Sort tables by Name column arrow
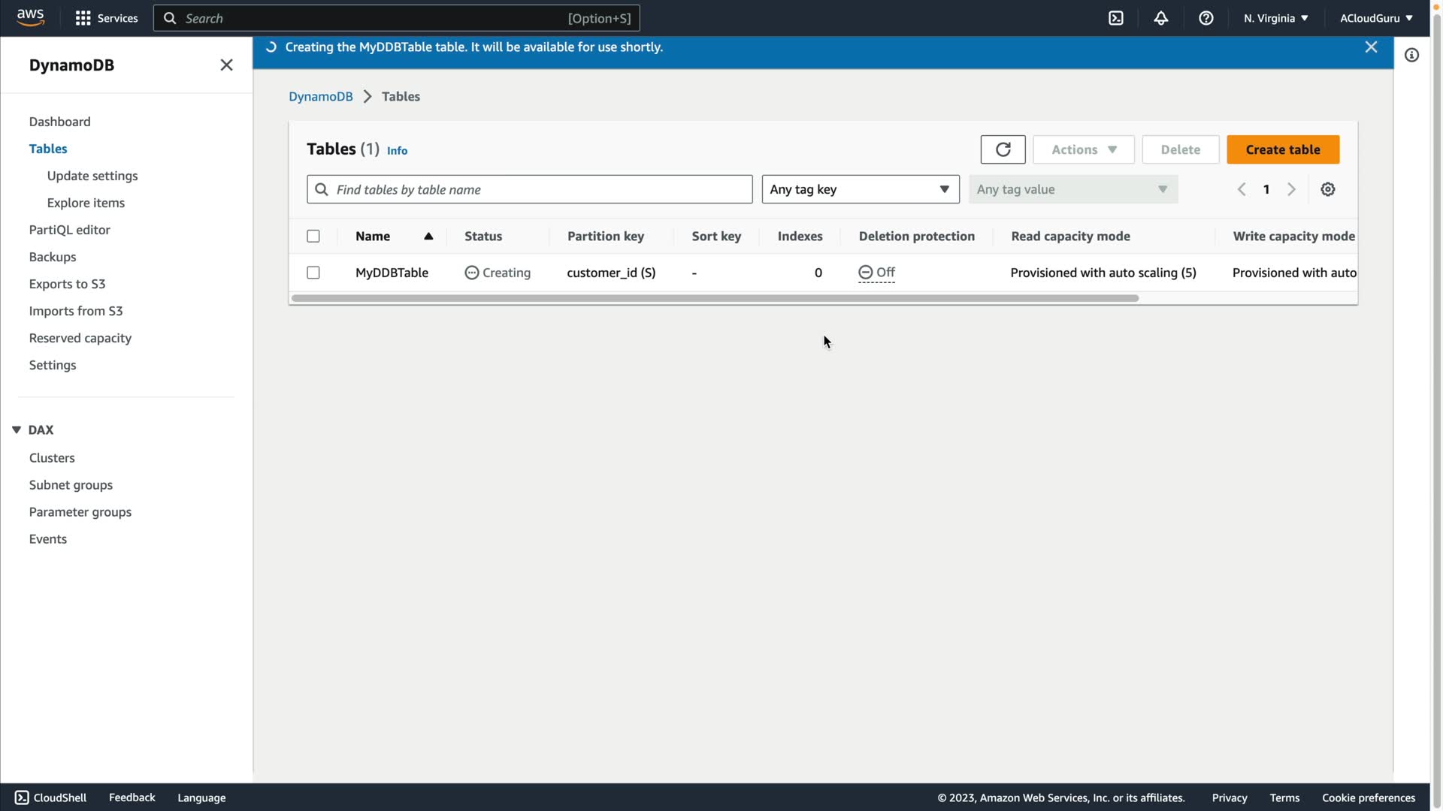The width and height of the screenshot is (1443, 811). pos(428,237)
